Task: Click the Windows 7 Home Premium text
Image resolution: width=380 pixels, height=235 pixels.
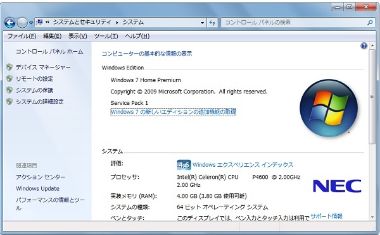Action: point(146,80)
